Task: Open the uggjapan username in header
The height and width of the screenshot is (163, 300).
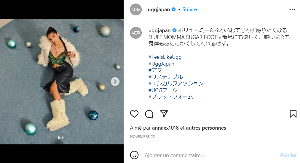Action: click(159, 9)
